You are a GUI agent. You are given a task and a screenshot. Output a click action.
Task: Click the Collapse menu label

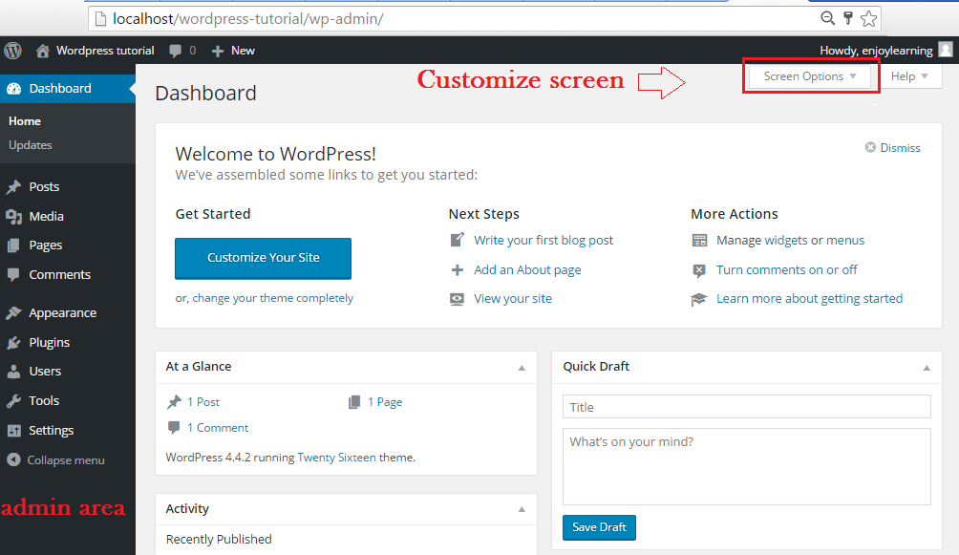pos(66,460)
